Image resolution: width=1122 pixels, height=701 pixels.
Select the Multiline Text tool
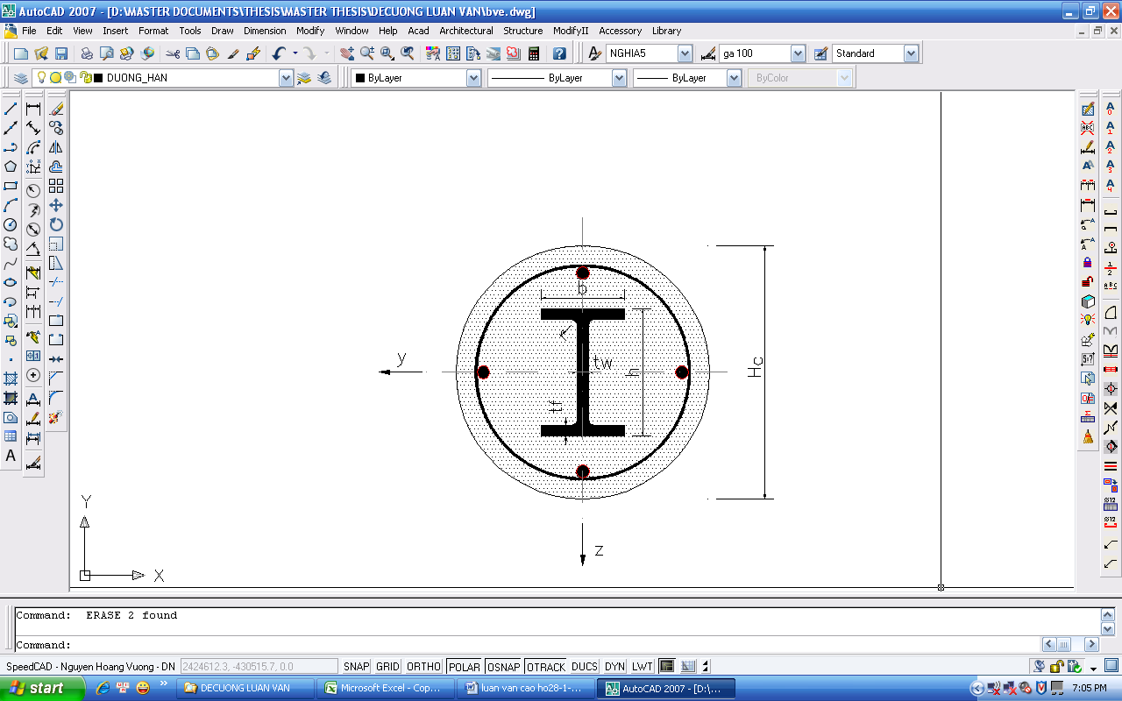coord(11,456)
